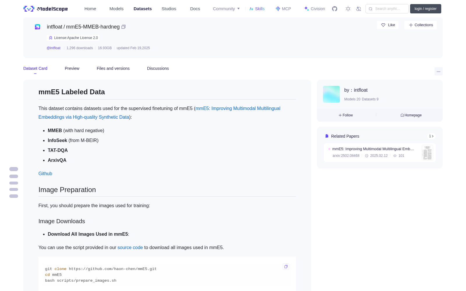Click the intfloat author avatar
The image size is (466, 291).
(331, 94)
